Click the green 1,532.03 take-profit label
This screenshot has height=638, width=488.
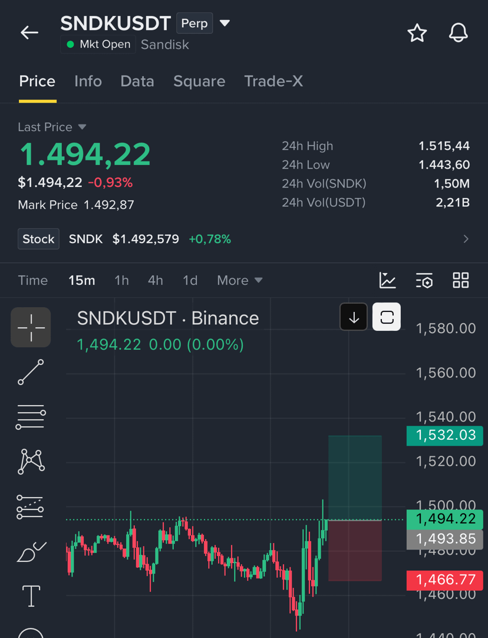tap(445, 436)
